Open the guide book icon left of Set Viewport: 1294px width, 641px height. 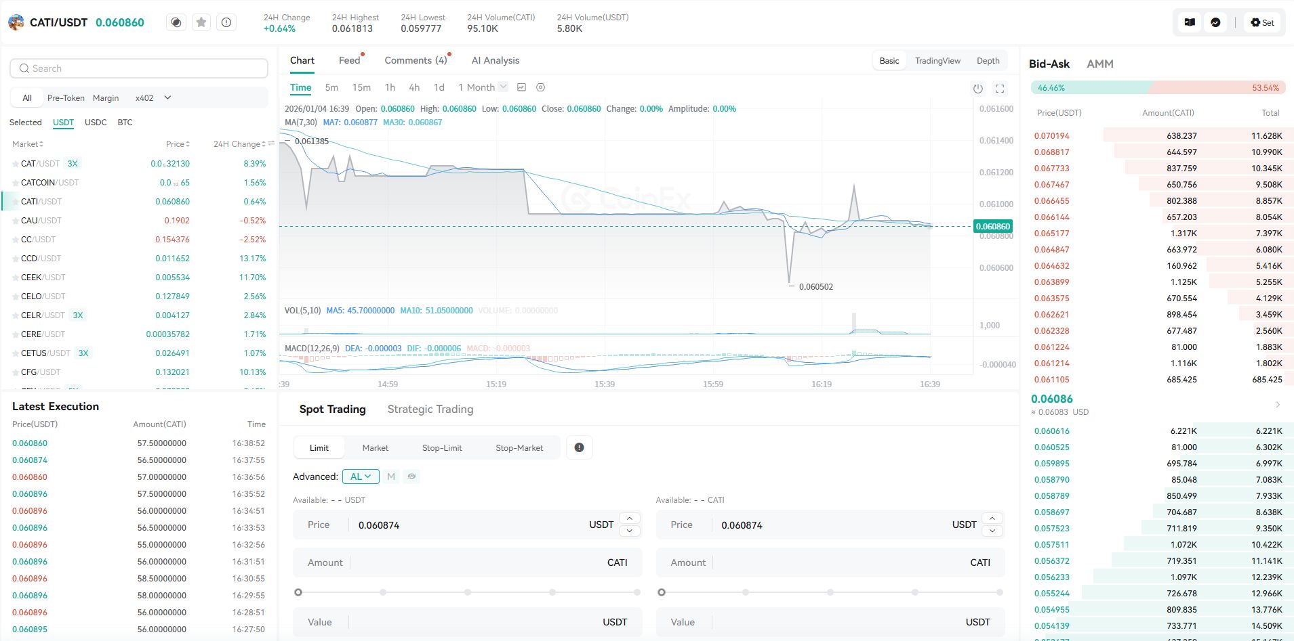(1189, 22)
